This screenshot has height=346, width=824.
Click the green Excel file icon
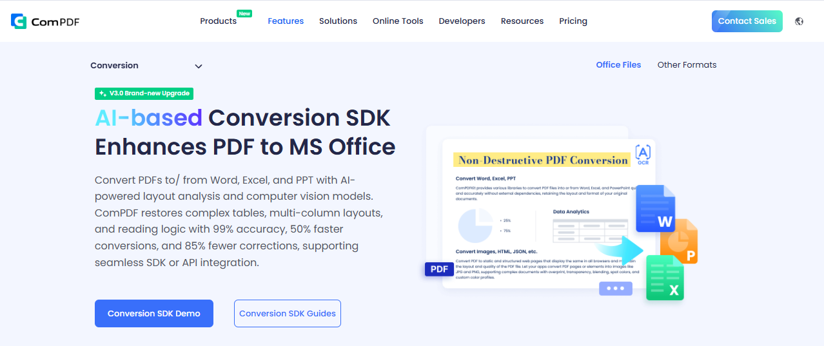[x=665, y=277]
